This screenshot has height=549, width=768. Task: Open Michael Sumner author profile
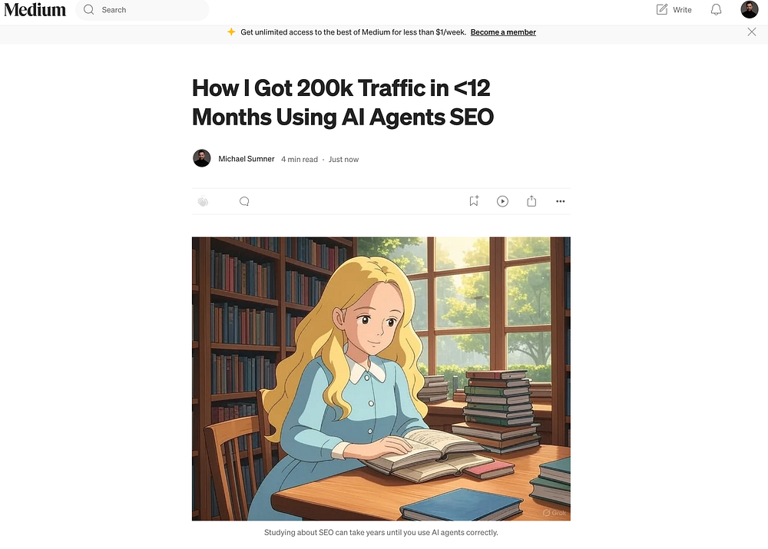(x=247, y=159)
